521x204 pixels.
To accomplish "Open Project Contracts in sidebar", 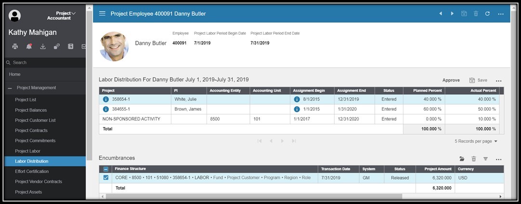I will 31,130.
